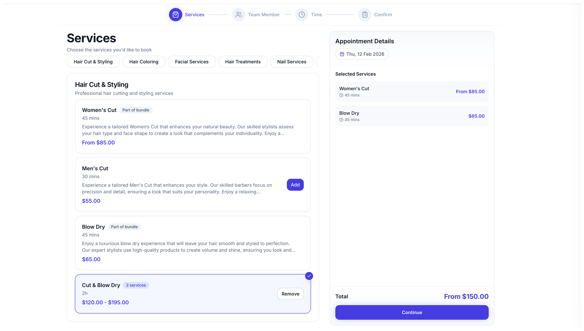This screenshot has height=331, width=584.
Task: Click the From $85.00 price in Women's Cut card
Action: coord(98,143)
